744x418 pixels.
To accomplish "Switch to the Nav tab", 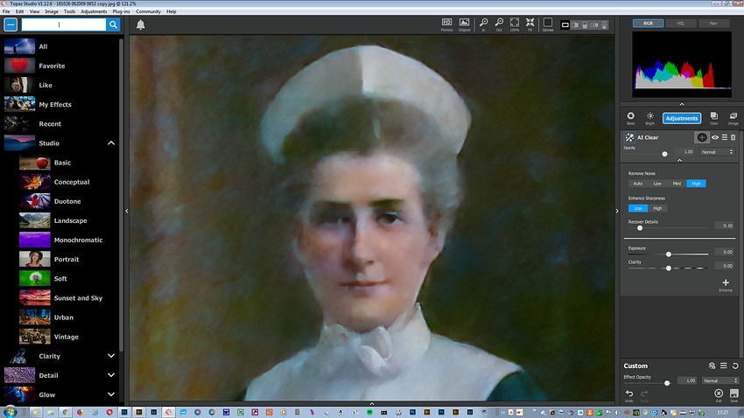I will (x=713, y=24).
